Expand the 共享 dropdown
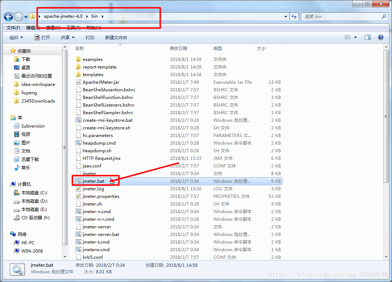This screenshot has height=282, width=392. (68, 37)
